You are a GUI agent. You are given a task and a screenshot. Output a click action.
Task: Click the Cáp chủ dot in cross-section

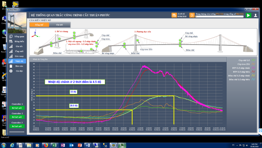pos(96,43)
